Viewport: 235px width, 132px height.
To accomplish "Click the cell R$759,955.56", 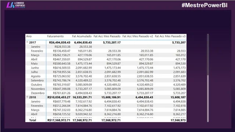I will 62,72.
